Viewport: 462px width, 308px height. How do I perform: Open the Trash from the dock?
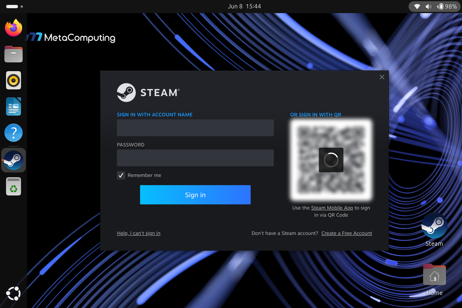13,186
